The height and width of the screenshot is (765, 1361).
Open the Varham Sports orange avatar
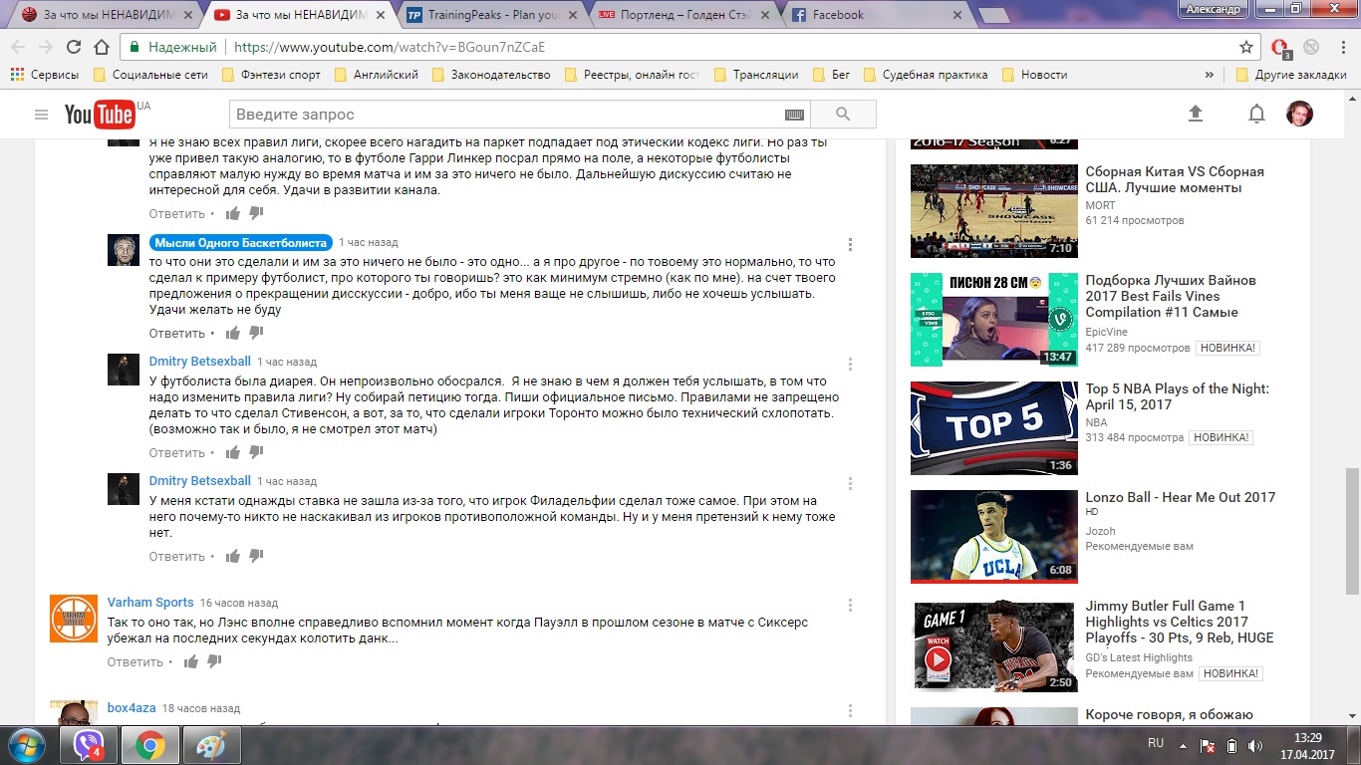coord(74,618)
